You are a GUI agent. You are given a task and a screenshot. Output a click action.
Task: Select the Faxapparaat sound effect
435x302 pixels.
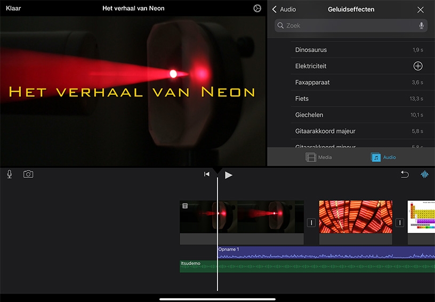click(x=362, y=82)
